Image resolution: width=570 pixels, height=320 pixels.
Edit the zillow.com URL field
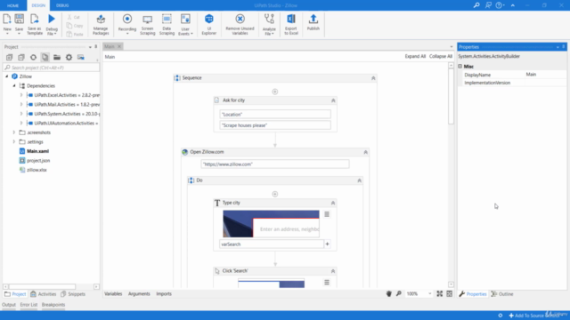click(275, 164)
